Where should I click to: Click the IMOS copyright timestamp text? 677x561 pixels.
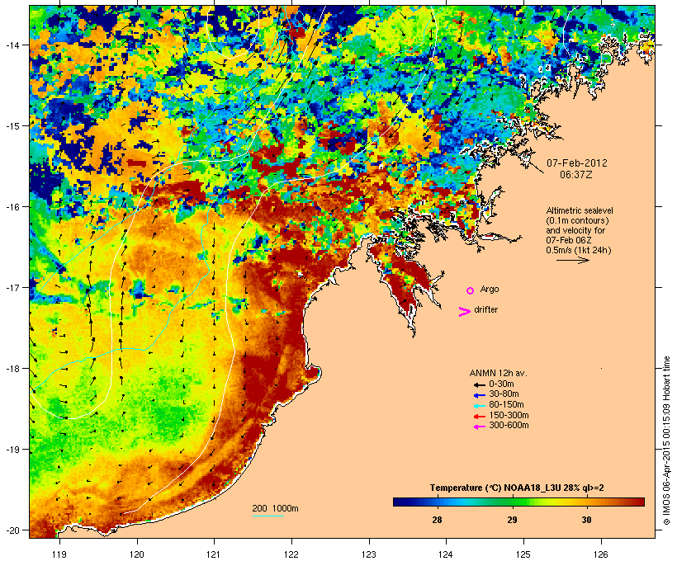[666, 441]
